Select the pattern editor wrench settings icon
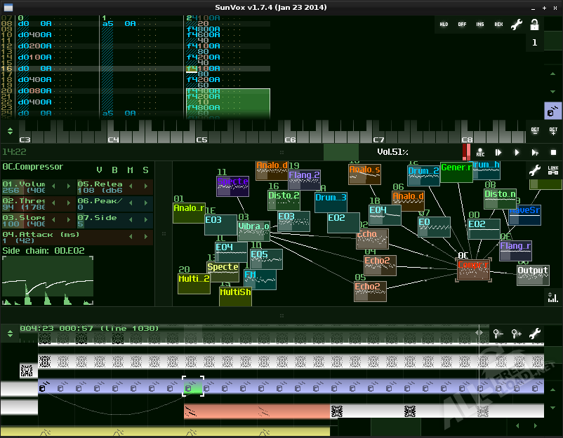 517,24
